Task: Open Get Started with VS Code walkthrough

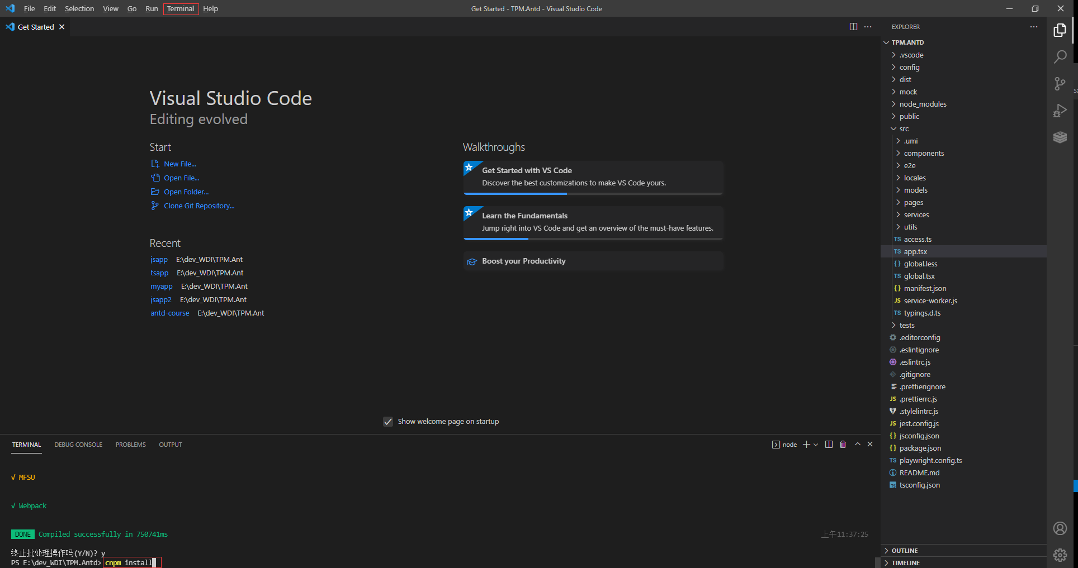Action: (593, 178)
